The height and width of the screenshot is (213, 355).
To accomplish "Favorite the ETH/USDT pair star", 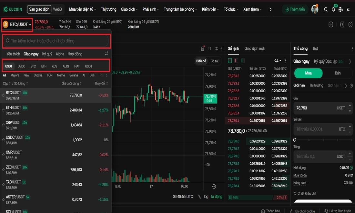I will coord(3,110).
